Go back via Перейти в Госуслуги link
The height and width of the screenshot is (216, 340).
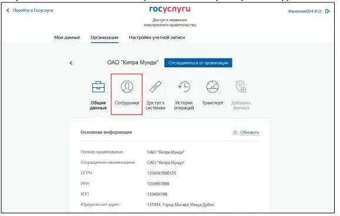tap(30, 11)
